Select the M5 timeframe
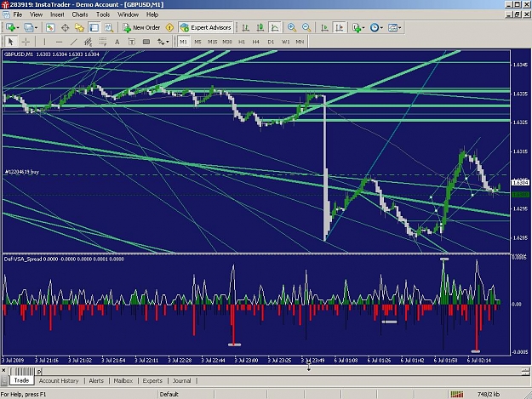Image resolution: width=532 pixels, height=399 pixels. 197,42
